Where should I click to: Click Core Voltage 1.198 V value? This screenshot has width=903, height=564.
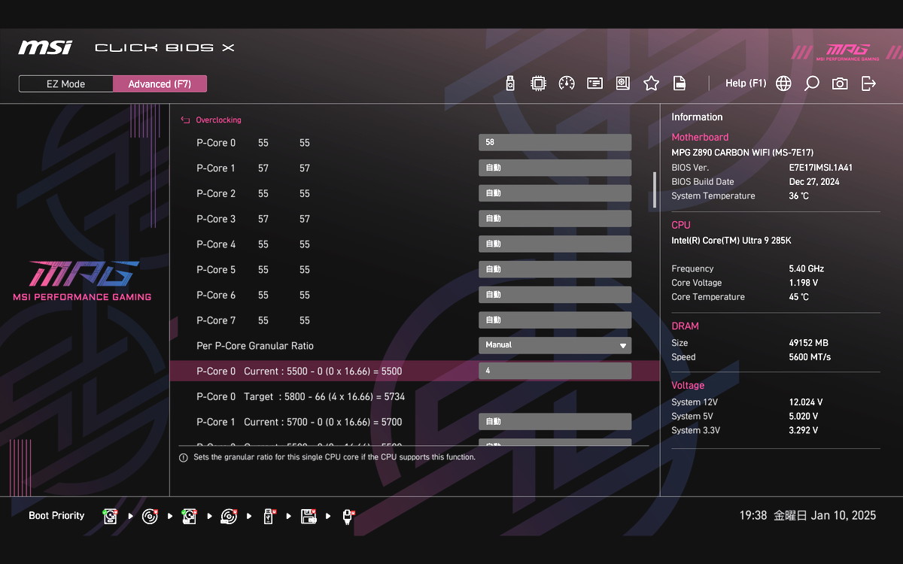pyautogui.click(x=804, y=283)
